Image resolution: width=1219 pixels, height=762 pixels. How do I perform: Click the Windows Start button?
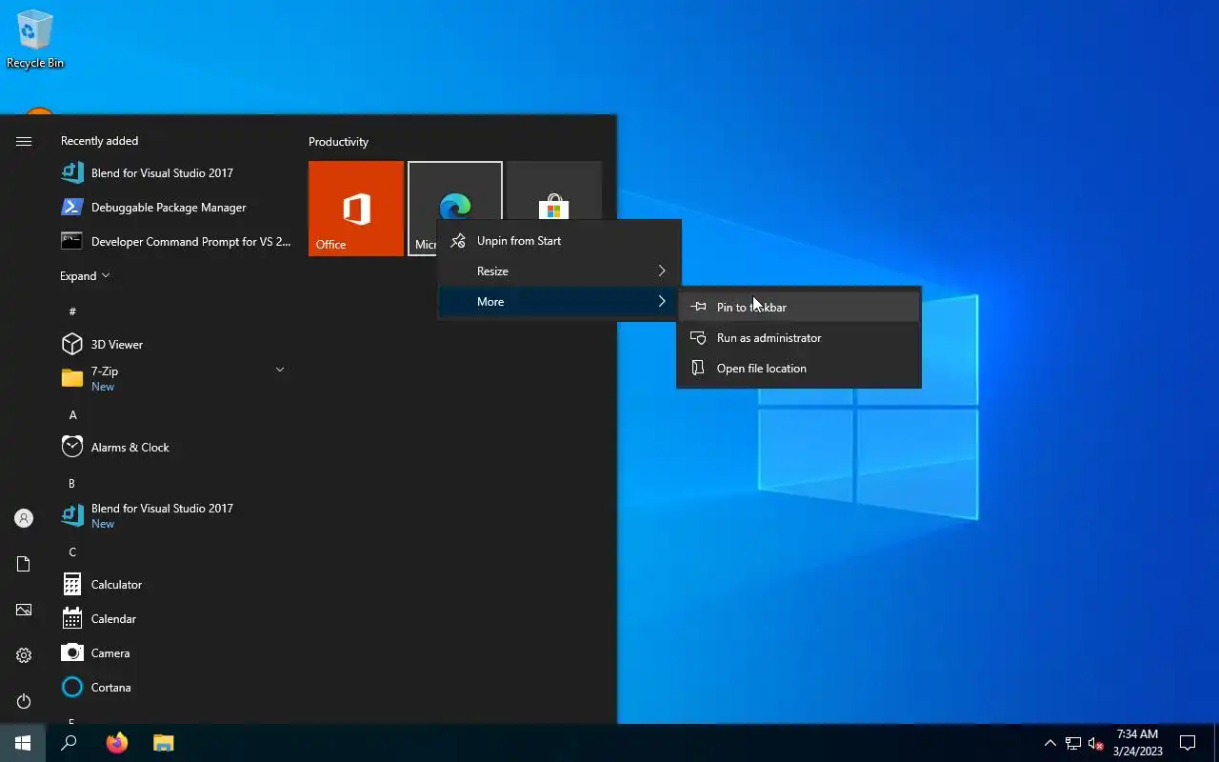coord(23,743)
